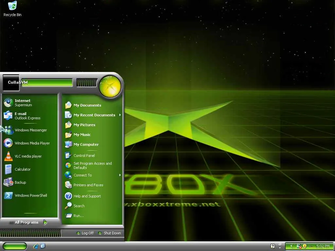The image size is (335, 251).
Task: Open the yellow security shield tray icon
Action: point(305,246)
